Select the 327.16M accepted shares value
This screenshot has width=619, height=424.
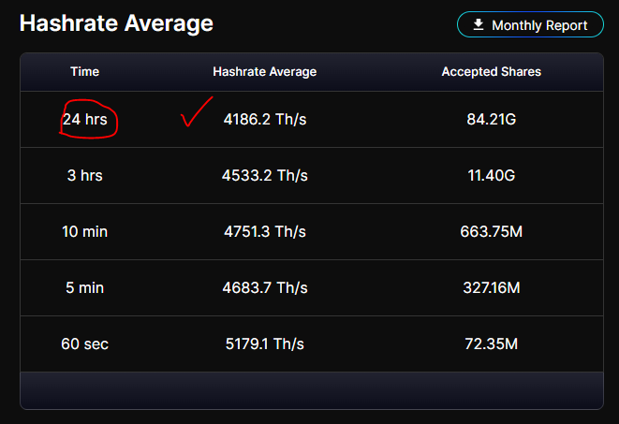coord(491,287)
